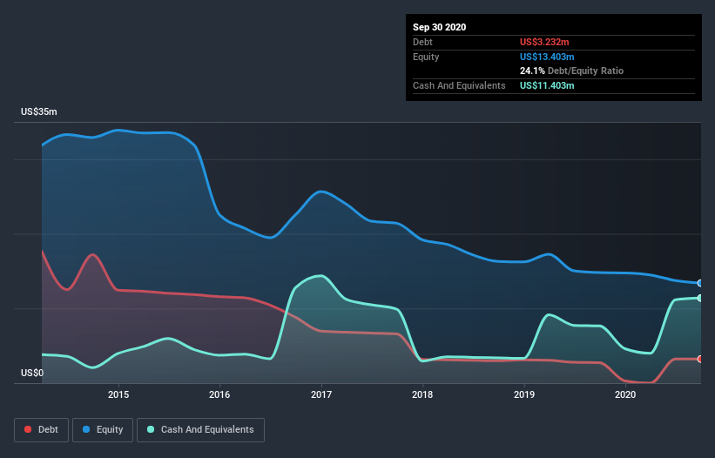Toggle the Cash And Equivalents legend button
This screenshot has height=458, width=715.
pos(200,430)
